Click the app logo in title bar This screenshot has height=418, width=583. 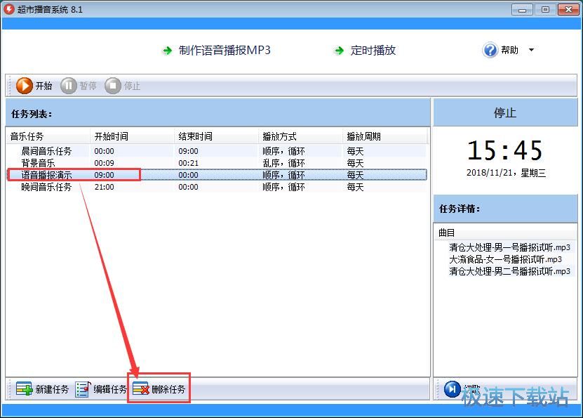click(8, 9)
